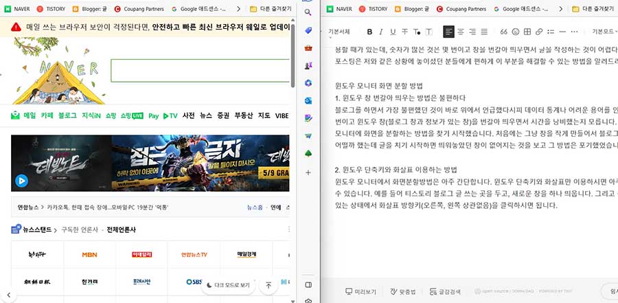
Task: Apply strikethrough formatting in the editor
Action: pos(404,32)
